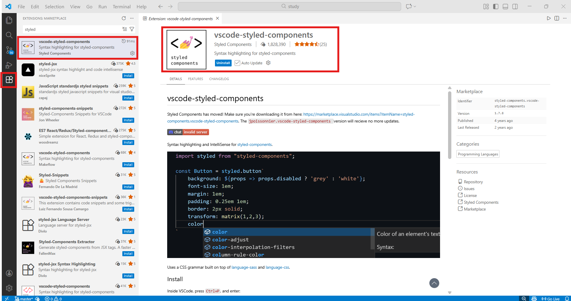This screenshot has height=301, width=571.
Task: Clear extensions search results
Action: click(x=124, y=29)
